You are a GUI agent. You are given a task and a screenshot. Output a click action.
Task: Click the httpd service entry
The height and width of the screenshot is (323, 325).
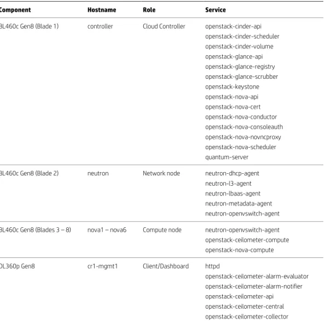[x=212, y=266]
